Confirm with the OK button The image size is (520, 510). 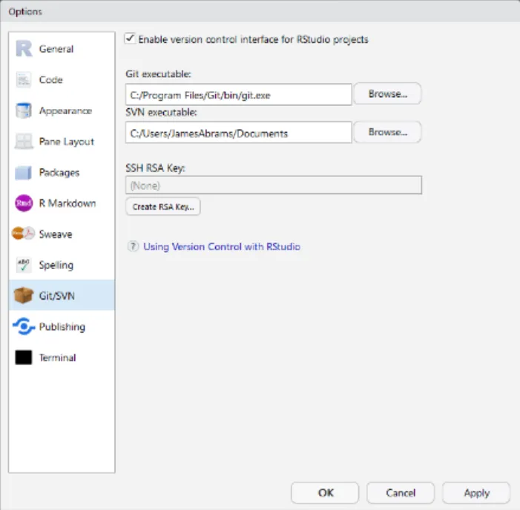pyautogui.click(x=325, y=493)
